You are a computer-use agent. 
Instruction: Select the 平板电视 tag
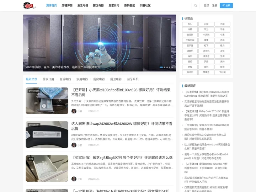pos(190,40)
